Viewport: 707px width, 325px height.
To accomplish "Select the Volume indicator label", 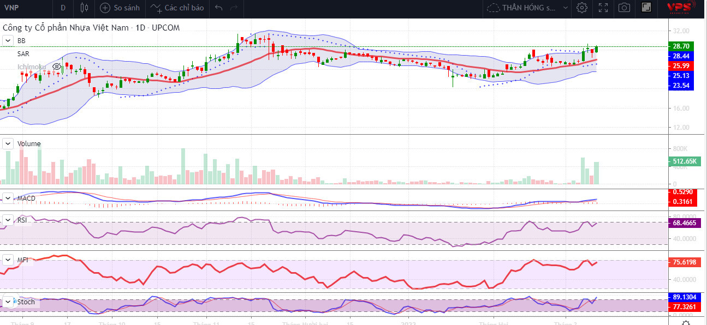I will click(29, 144).
